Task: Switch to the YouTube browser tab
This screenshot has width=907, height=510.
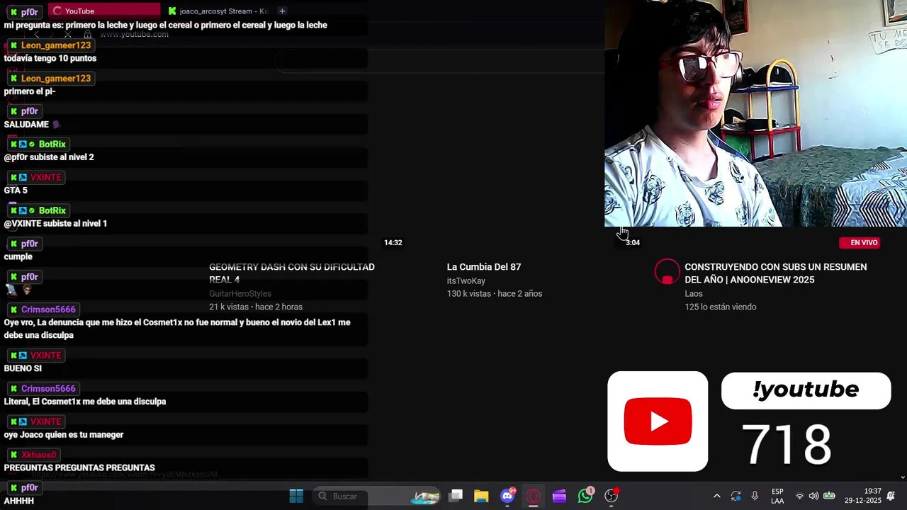Action: click(x=105, y=11)
